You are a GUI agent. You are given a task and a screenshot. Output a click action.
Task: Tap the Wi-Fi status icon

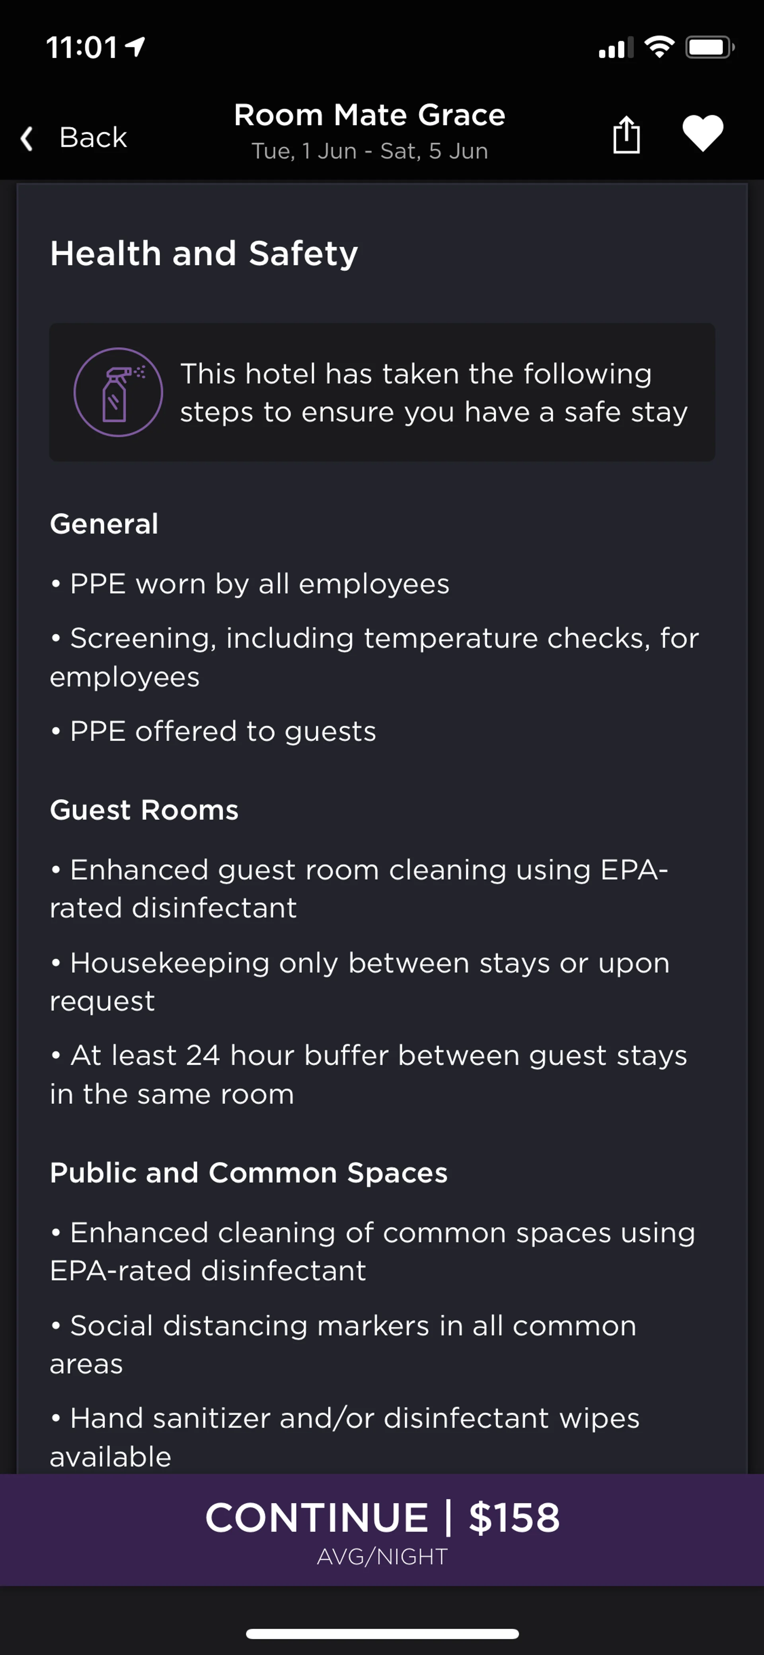pos(659,47)
